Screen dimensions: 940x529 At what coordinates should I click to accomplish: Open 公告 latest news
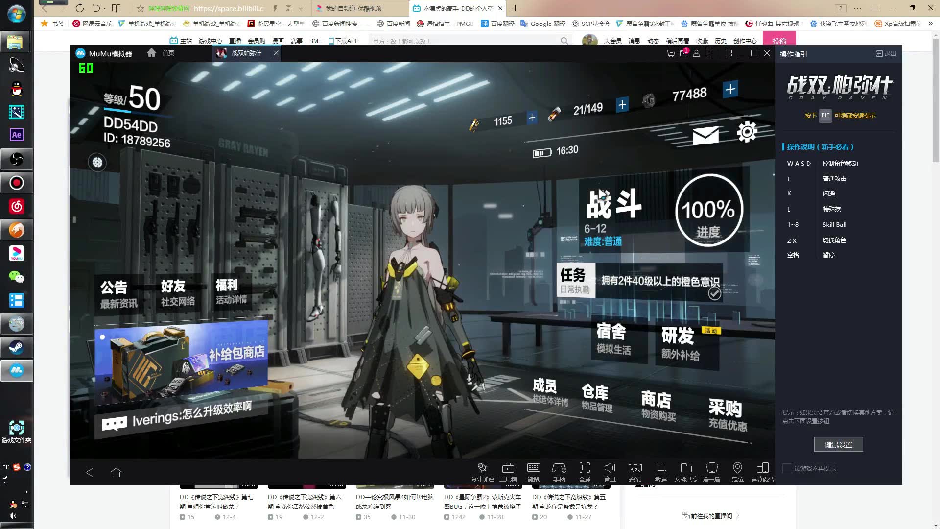(x=118, y=294)
